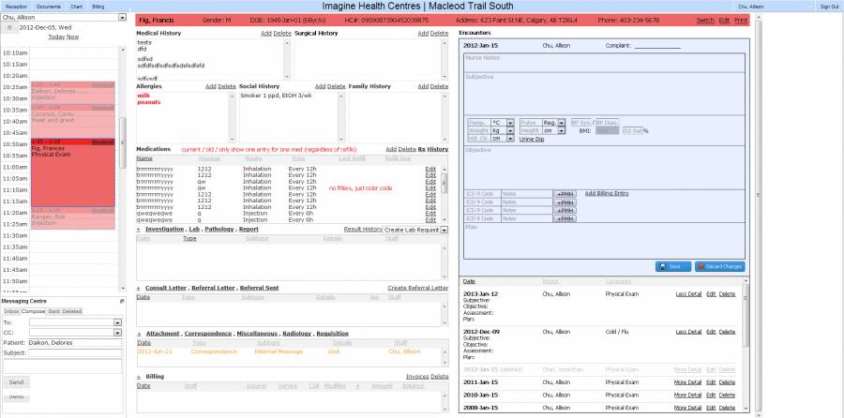Click Print link in patient header

tap(741, 21)
